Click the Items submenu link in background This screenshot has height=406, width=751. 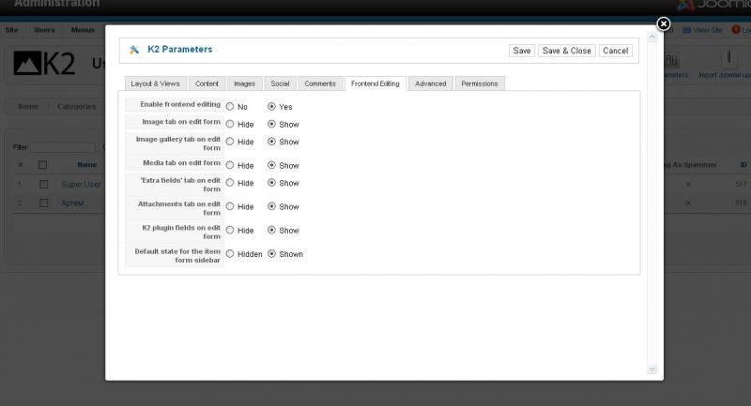click(x=28, y=106)
